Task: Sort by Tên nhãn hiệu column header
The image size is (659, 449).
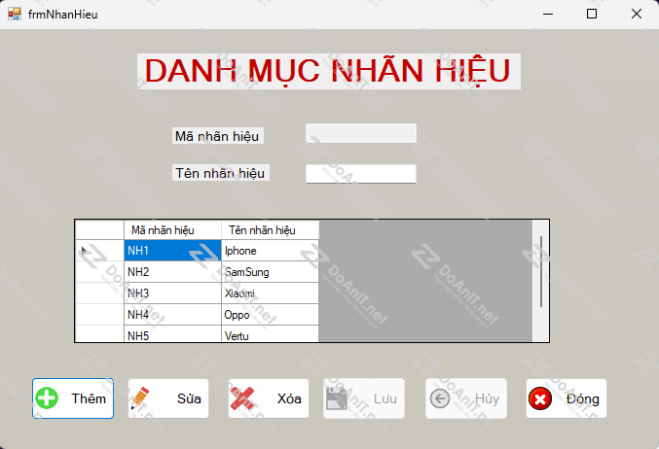Action: click(271, 230)
